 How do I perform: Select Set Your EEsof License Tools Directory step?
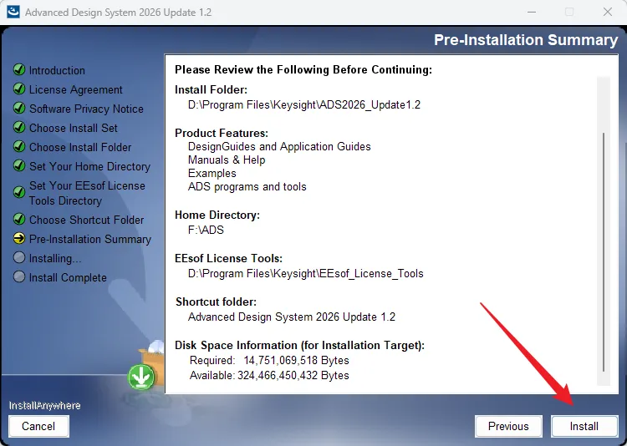click(x=87, y=193)
